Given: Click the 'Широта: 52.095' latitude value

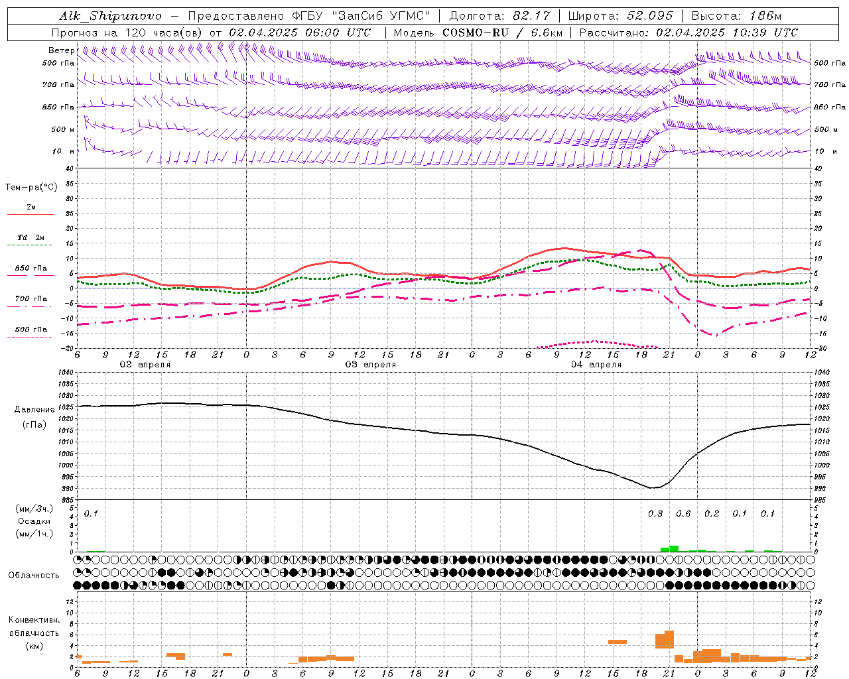Looking at the screenshot, I should [621, 16].
